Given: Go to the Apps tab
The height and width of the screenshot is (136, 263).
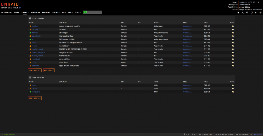Looking at the screenshot, I should click(x=70, y=12).
